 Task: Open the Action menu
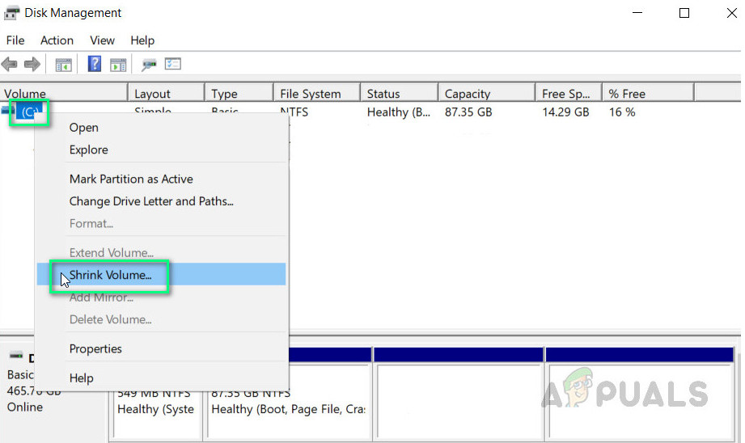click(57, 40)
